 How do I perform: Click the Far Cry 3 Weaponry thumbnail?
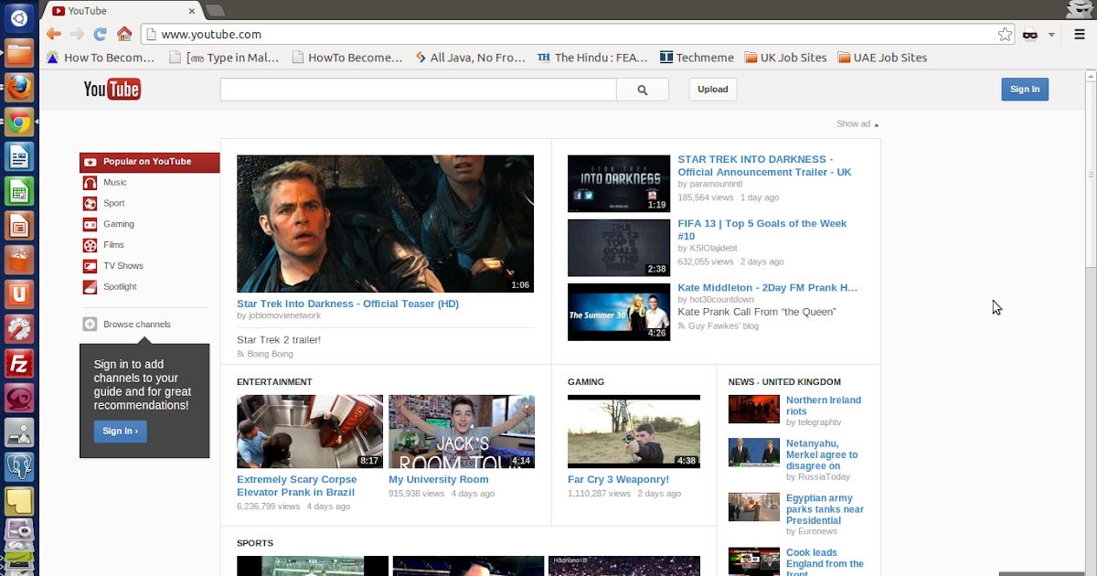[634, 432]
